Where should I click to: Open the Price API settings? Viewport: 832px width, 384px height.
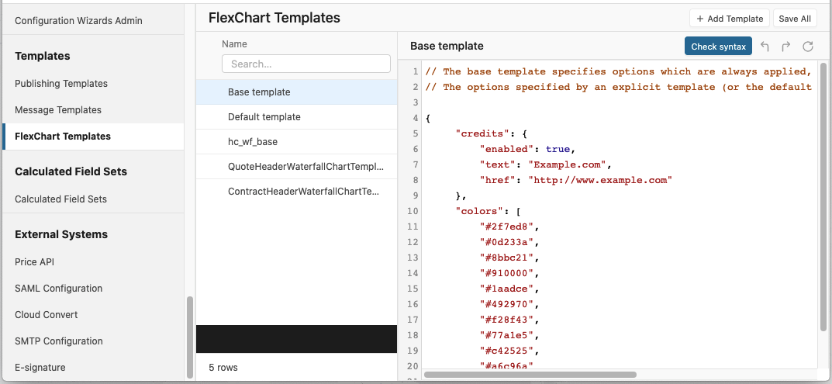34,262
